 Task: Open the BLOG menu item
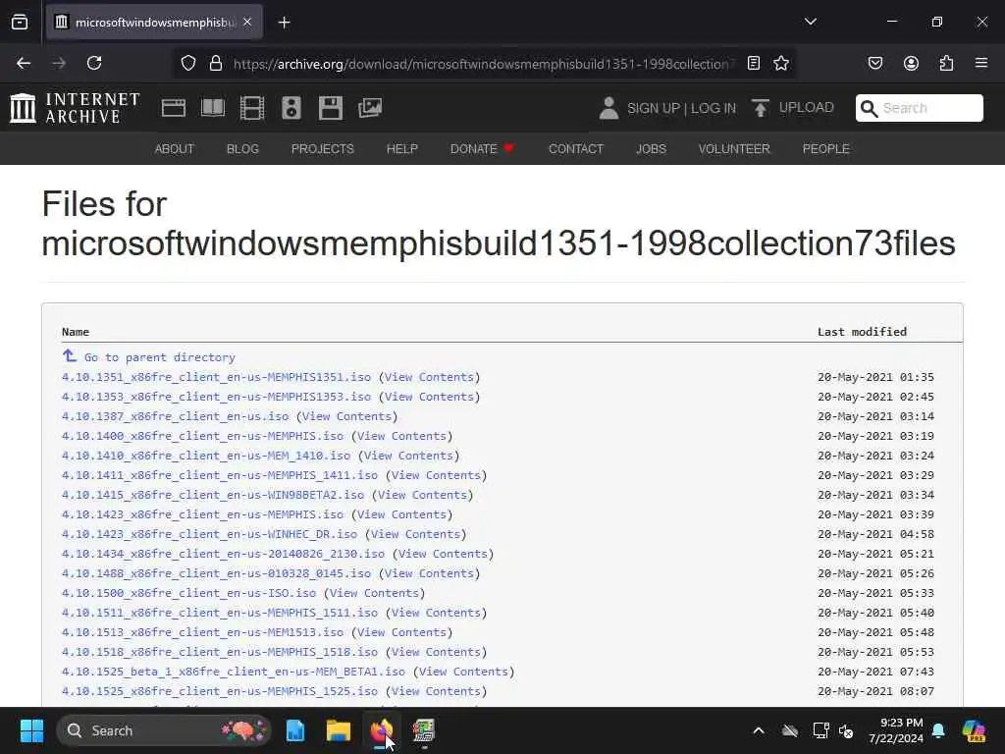[x=243, y=149]
